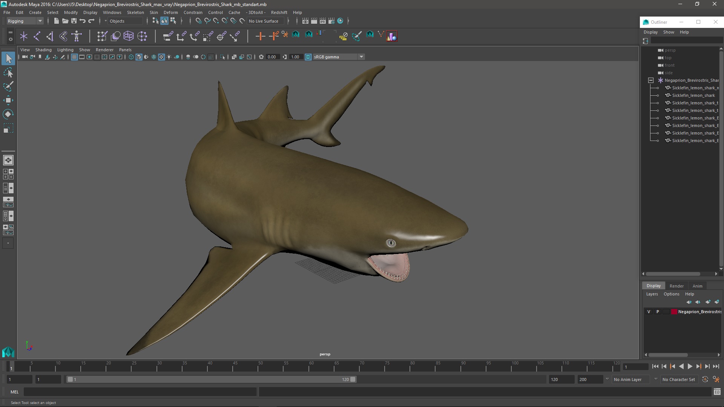The width and height of the screenshot is (724, 407).
Task: Toggle the viewport grid display
Action: click(x=74, y=57)
